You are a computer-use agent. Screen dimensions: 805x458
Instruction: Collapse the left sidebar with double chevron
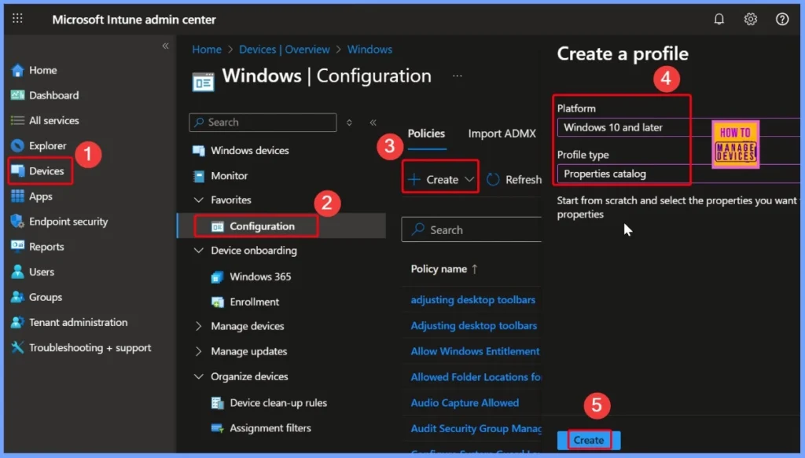point(165,46)
